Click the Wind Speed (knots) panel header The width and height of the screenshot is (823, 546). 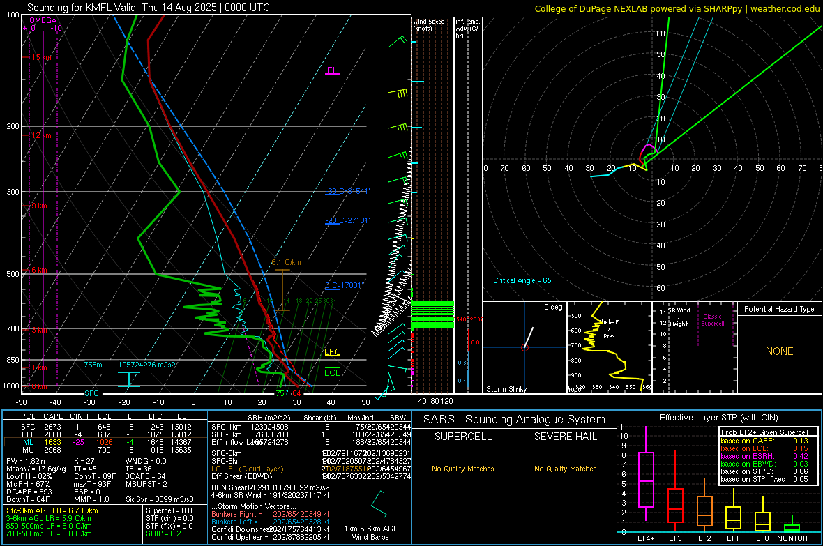[x=429, y=24]
